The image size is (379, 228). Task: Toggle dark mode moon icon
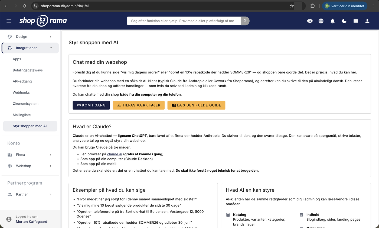coord(344,21)
